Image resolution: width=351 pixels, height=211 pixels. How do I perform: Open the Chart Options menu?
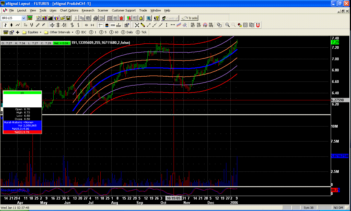69,10
